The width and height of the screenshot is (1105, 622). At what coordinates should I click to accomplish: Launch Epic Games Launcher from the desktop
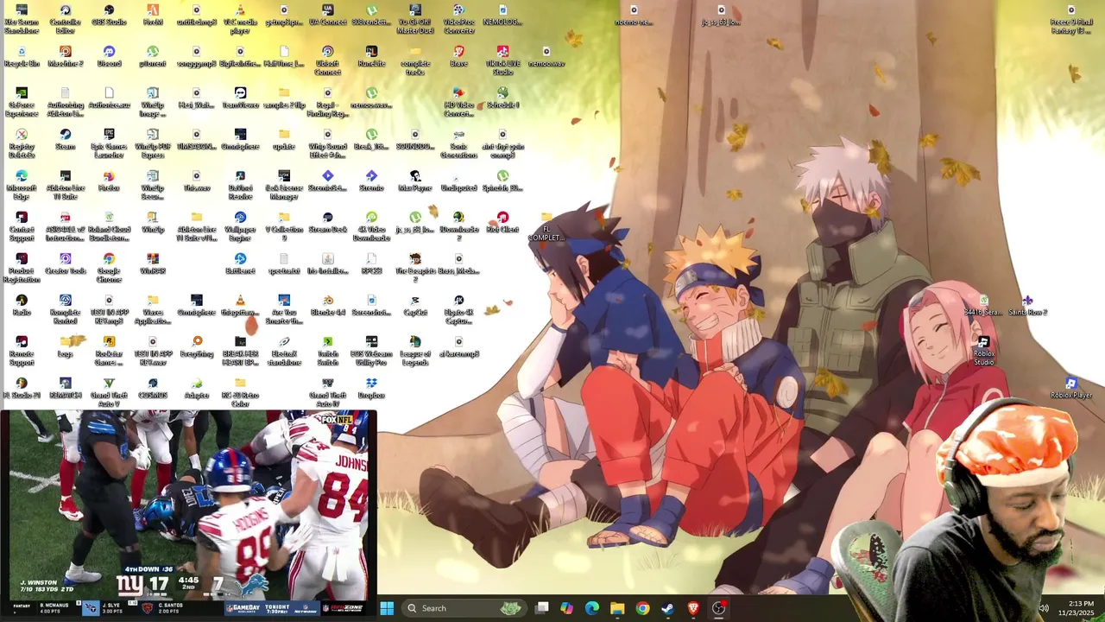point(109,143)
